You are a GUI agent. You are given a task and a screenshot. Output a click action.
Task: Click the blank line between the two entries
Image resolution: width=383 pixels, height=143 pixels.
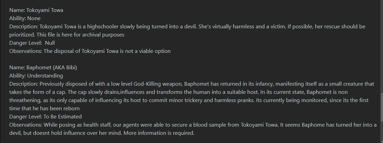pyautogui.click(x=190, y=60)
